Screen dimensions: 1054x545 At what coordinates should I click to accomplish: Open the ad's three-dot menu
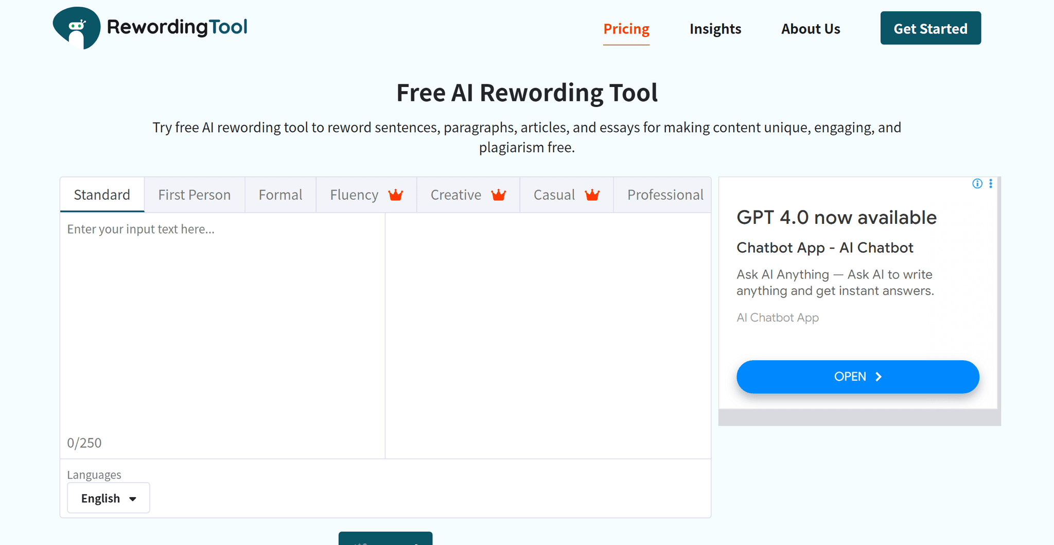point(991,184)
